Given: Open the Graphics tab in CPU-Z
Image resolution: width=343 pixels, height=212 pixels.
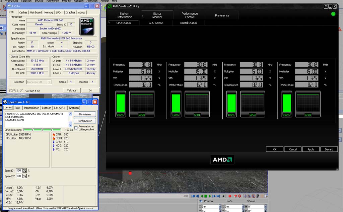Looking at the screenshot, I should pos(70,12).
